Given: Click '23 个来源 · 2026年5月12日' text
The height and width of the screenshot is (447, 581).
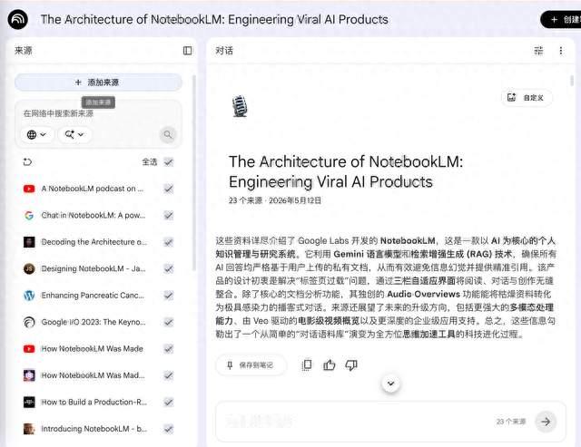Looking at the screenshot, I should pyautogui.click(x=274, y=200).
